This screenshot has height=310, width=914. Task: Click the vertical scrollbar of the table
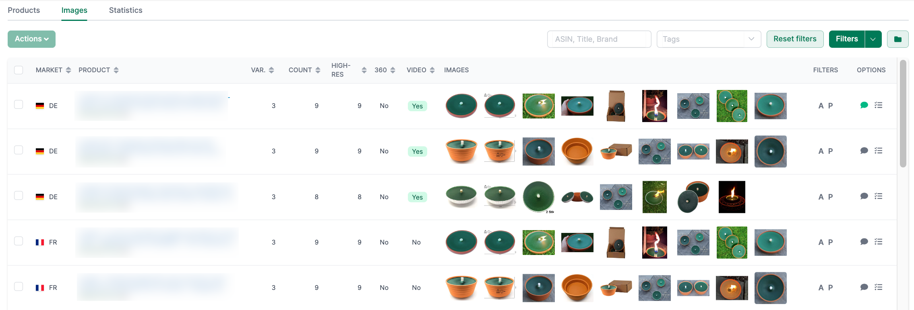pyautogui.click(x=903, y=113)
